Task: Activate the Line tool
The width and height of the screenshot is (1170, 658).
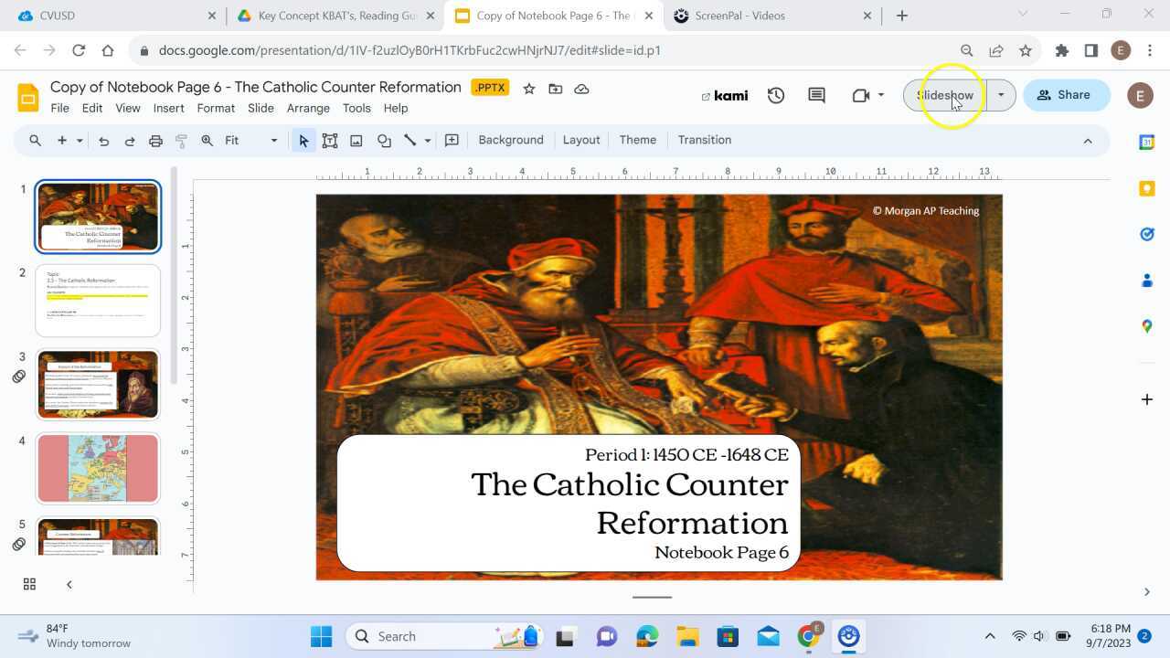Action: click(409, 140)
